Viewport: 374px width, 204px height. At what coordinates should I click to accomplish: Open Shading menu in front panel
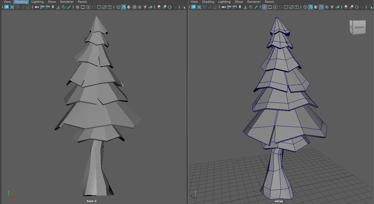tap(21, 2)
